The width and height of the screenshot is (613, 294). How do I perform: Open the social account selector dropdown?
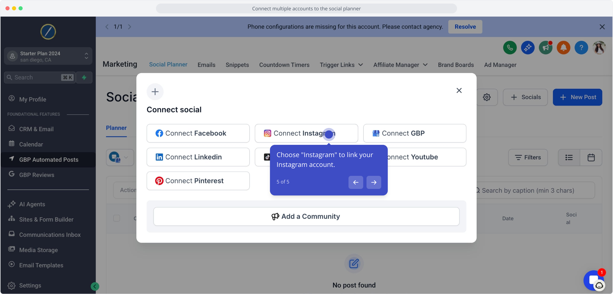pyautogui.click(x=120, y=157)
